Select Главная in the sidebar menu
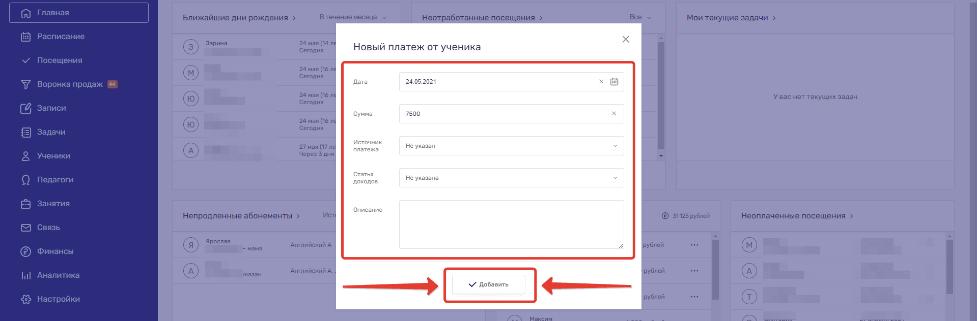 [53, 13]
